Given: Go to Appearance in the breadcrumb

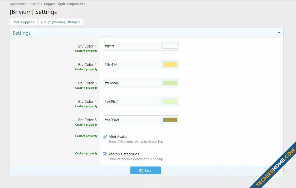Looking at the screenshot, I should coord(18,4).
